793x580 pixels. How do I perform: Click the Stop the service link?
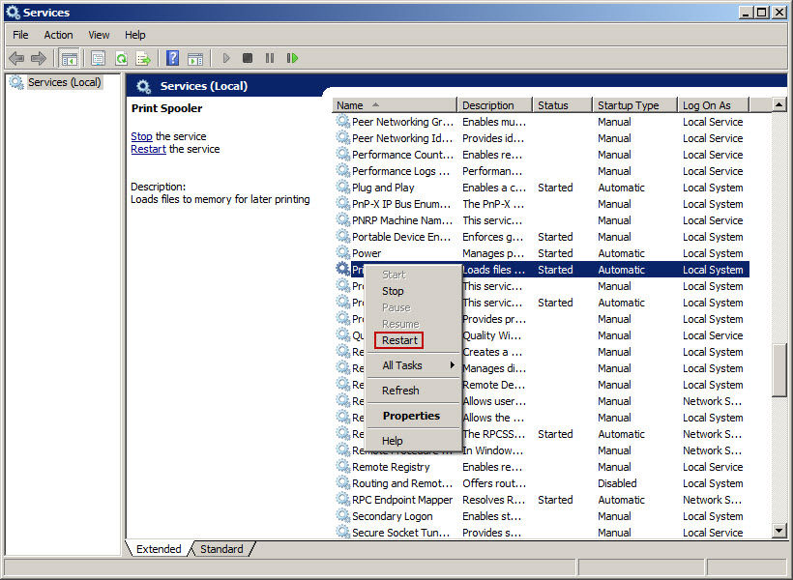point(141,136)
